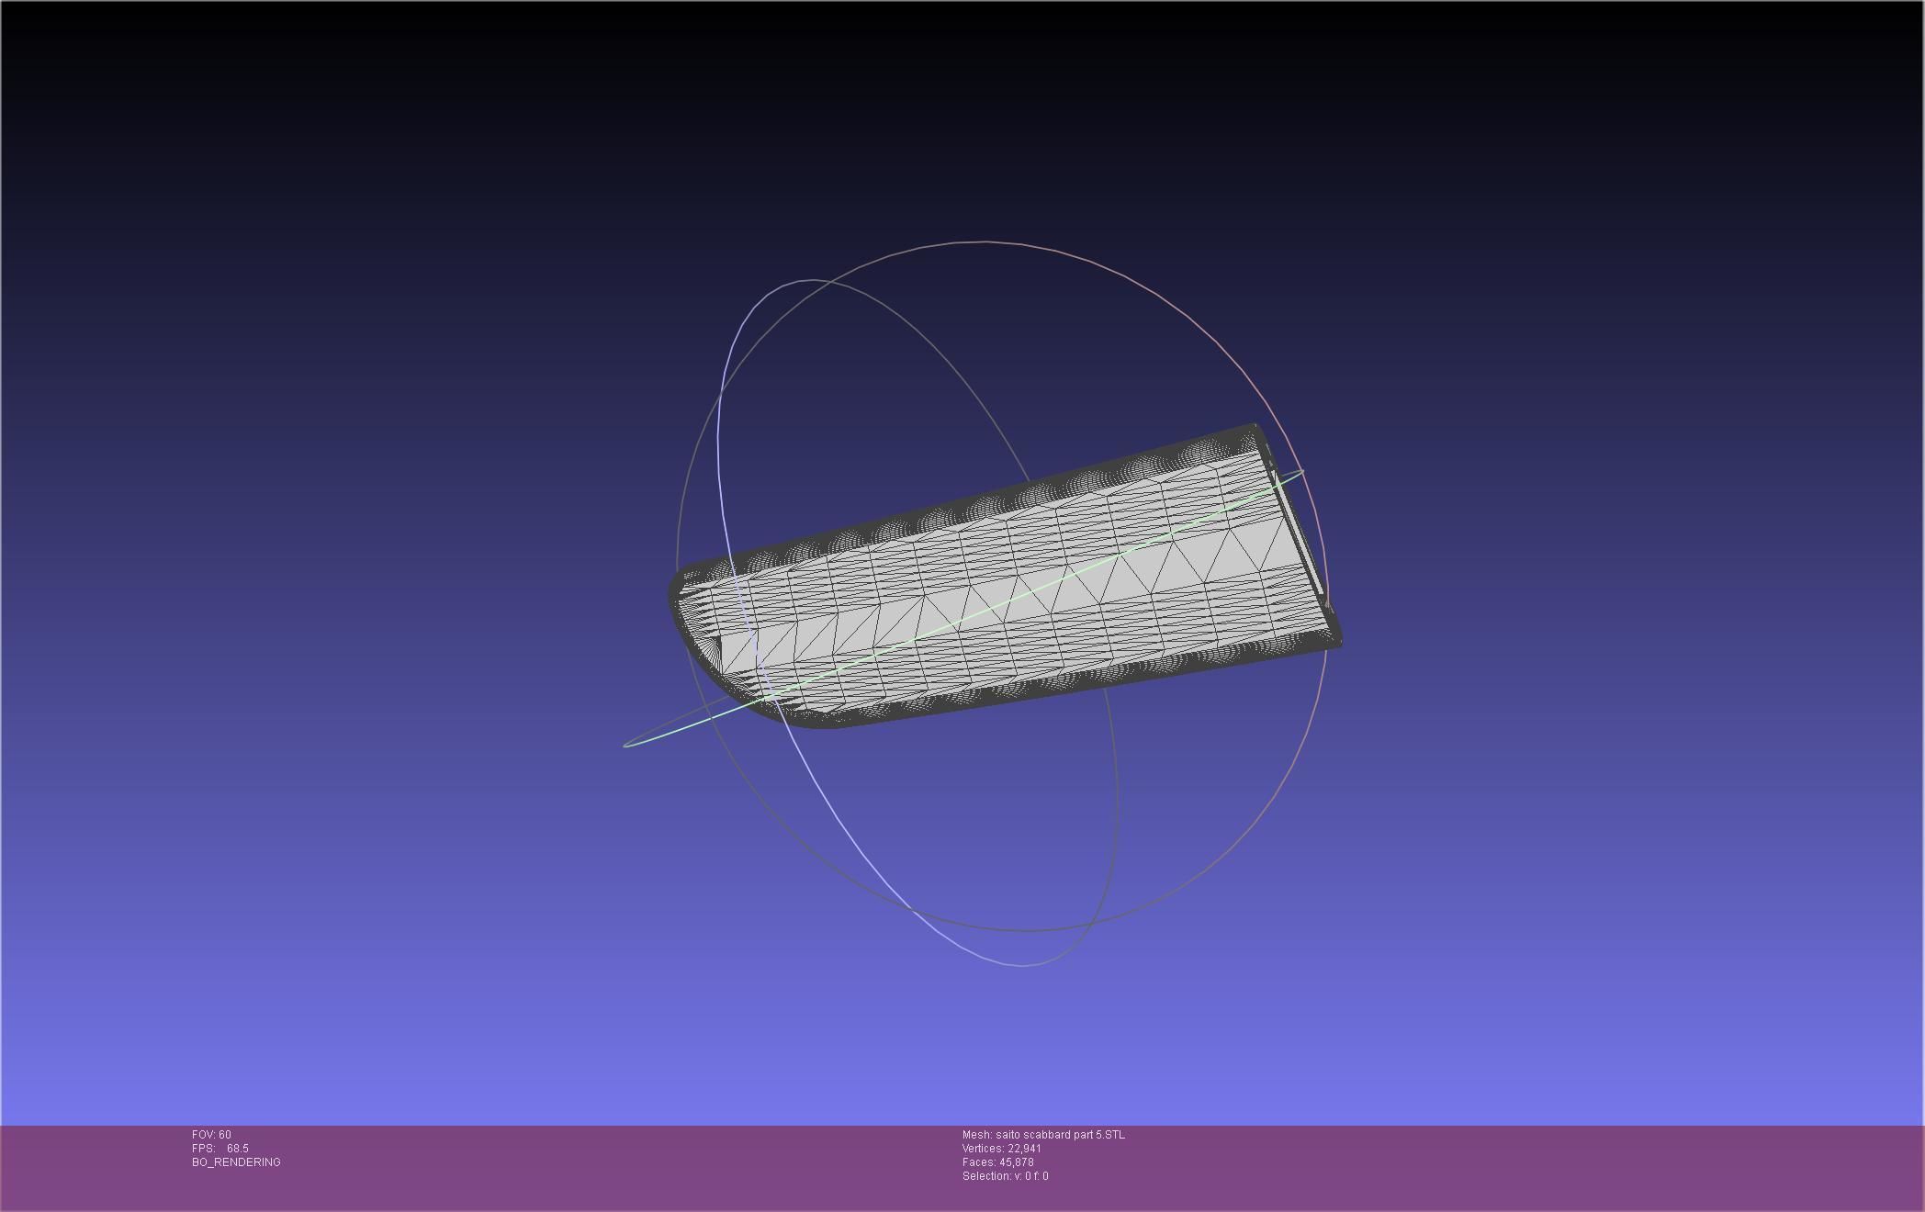Click the Faces: 45,878 info line

(x=997, y=1162)
